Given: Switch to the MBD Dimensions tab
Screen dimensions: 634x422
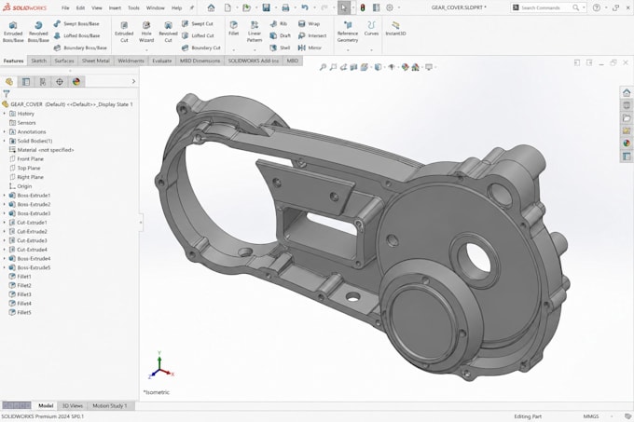Looking at the screenshot, I should pos(200,61).
